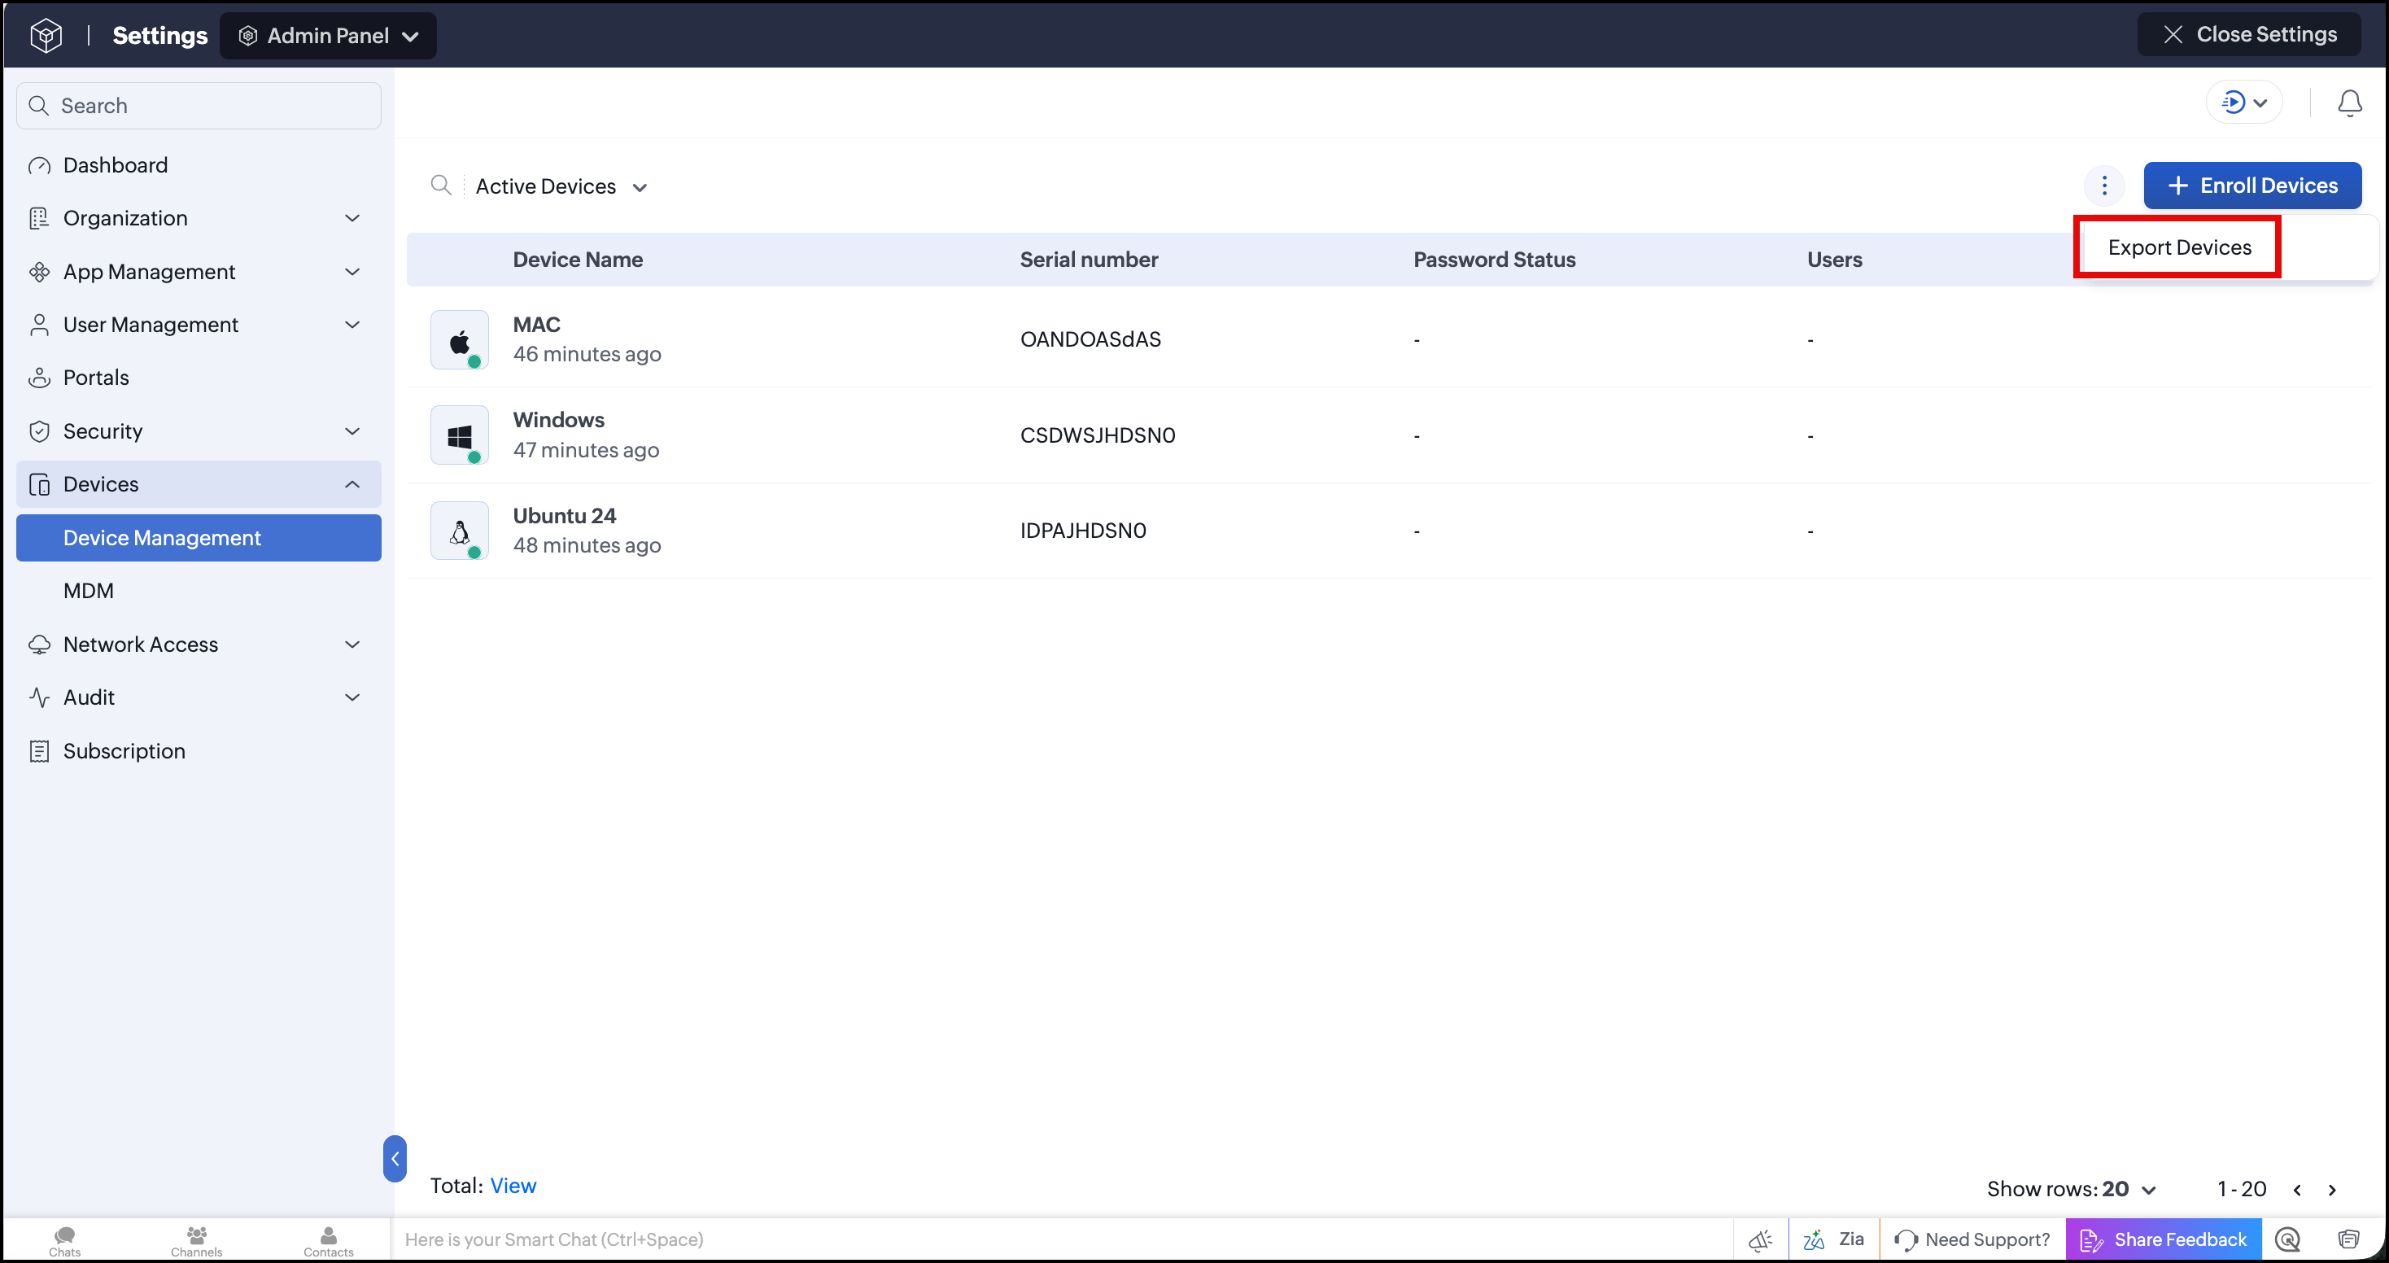Open Contacts in the bottom bar
Image resolution: width=2389 pixels, height=1263 pixels.
[x=328, y=1241]
